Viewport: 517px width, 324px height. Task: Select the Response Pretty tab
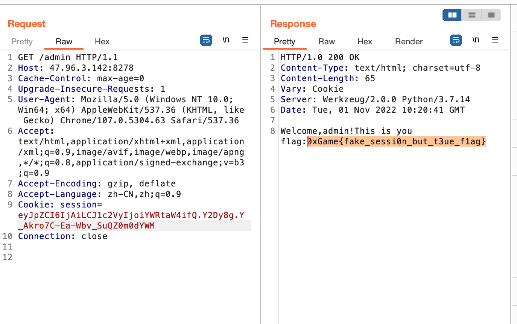tap(284, 42)
